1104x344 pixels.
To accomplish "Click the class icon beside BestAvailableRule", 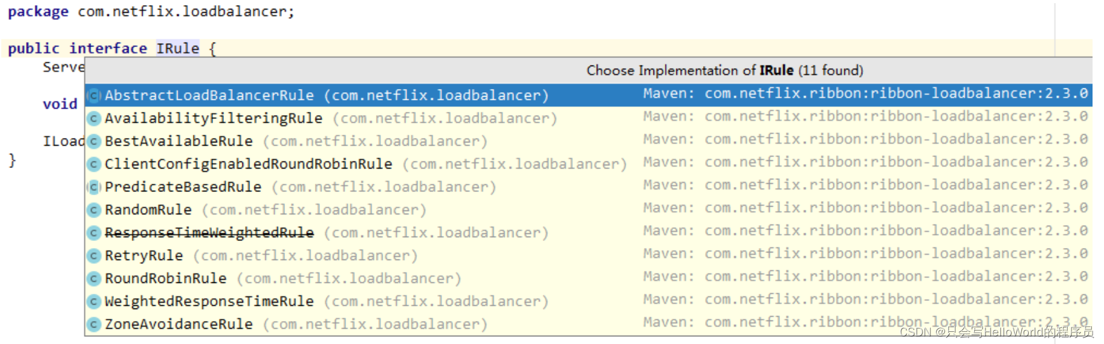I will 94,141.
